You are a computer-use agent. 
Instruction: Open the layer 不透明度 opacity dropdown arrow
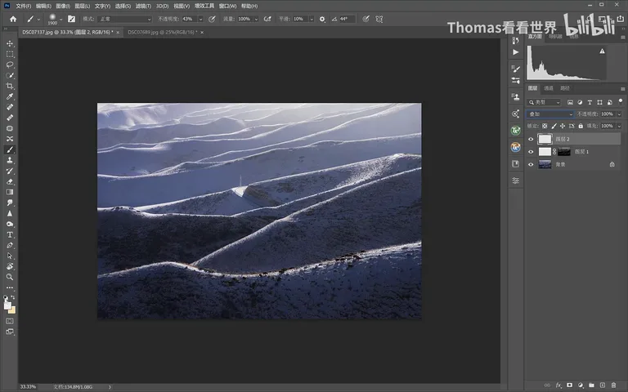pos(619,114)
